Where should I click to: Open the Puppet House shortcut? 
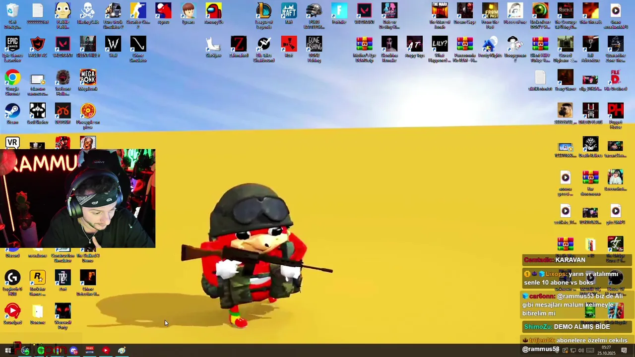pos(616,116)
